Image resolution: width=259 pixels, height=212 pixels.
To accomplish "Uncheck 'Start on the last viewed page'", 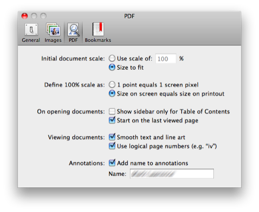I will [112, 120].
